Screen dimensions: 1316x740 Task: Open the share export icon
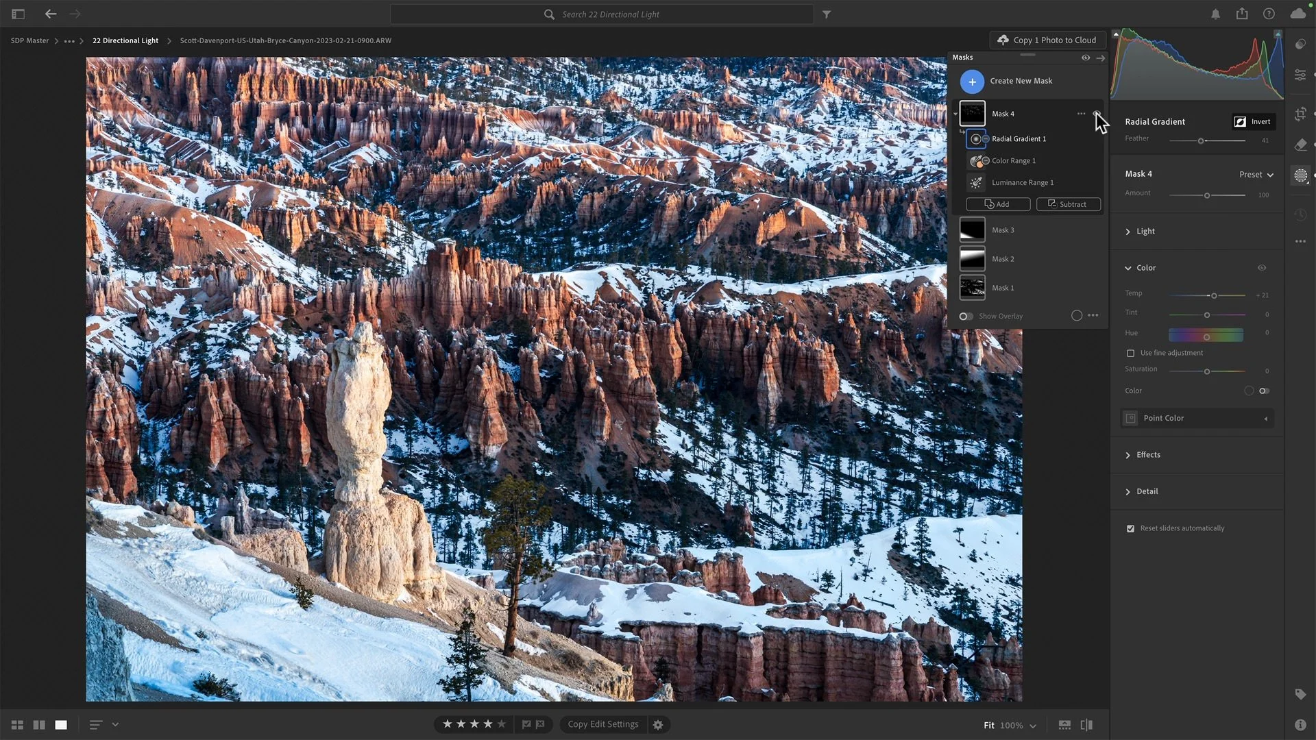(x=1242, y=14)
